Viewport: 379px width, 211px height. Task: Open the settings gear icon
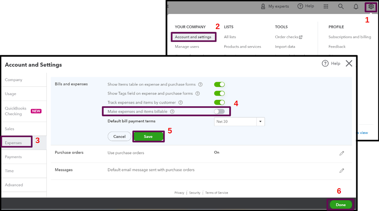coord(371,7)
